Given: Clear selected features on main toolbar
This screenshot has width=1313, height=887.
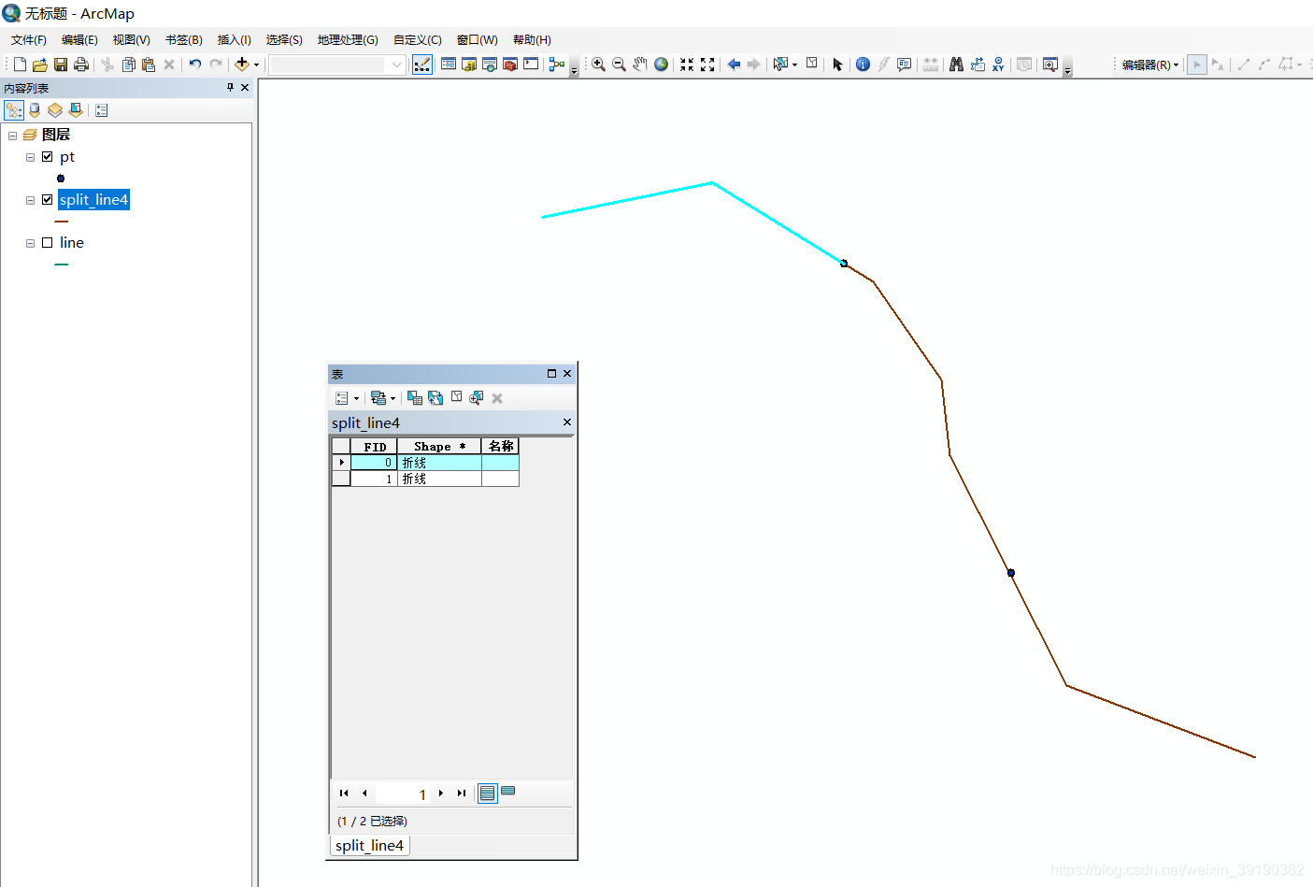Looking at the screenshot, I should coord(812,64).
